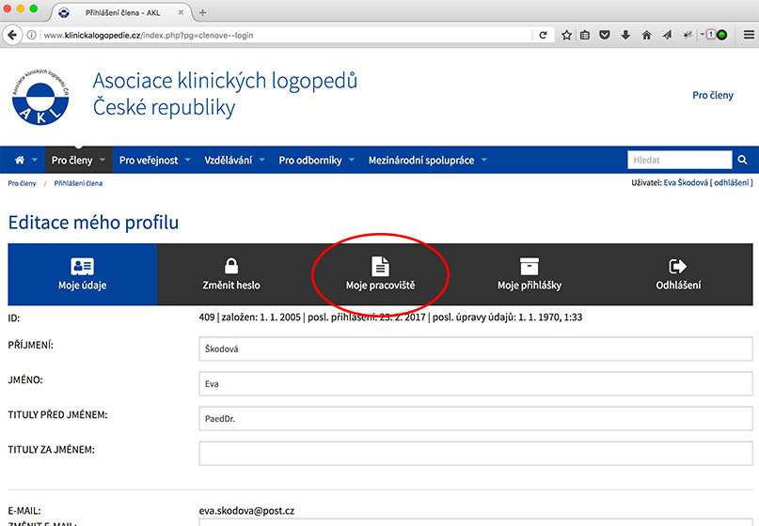Reload the page with the refresh icon

point(543,35)
